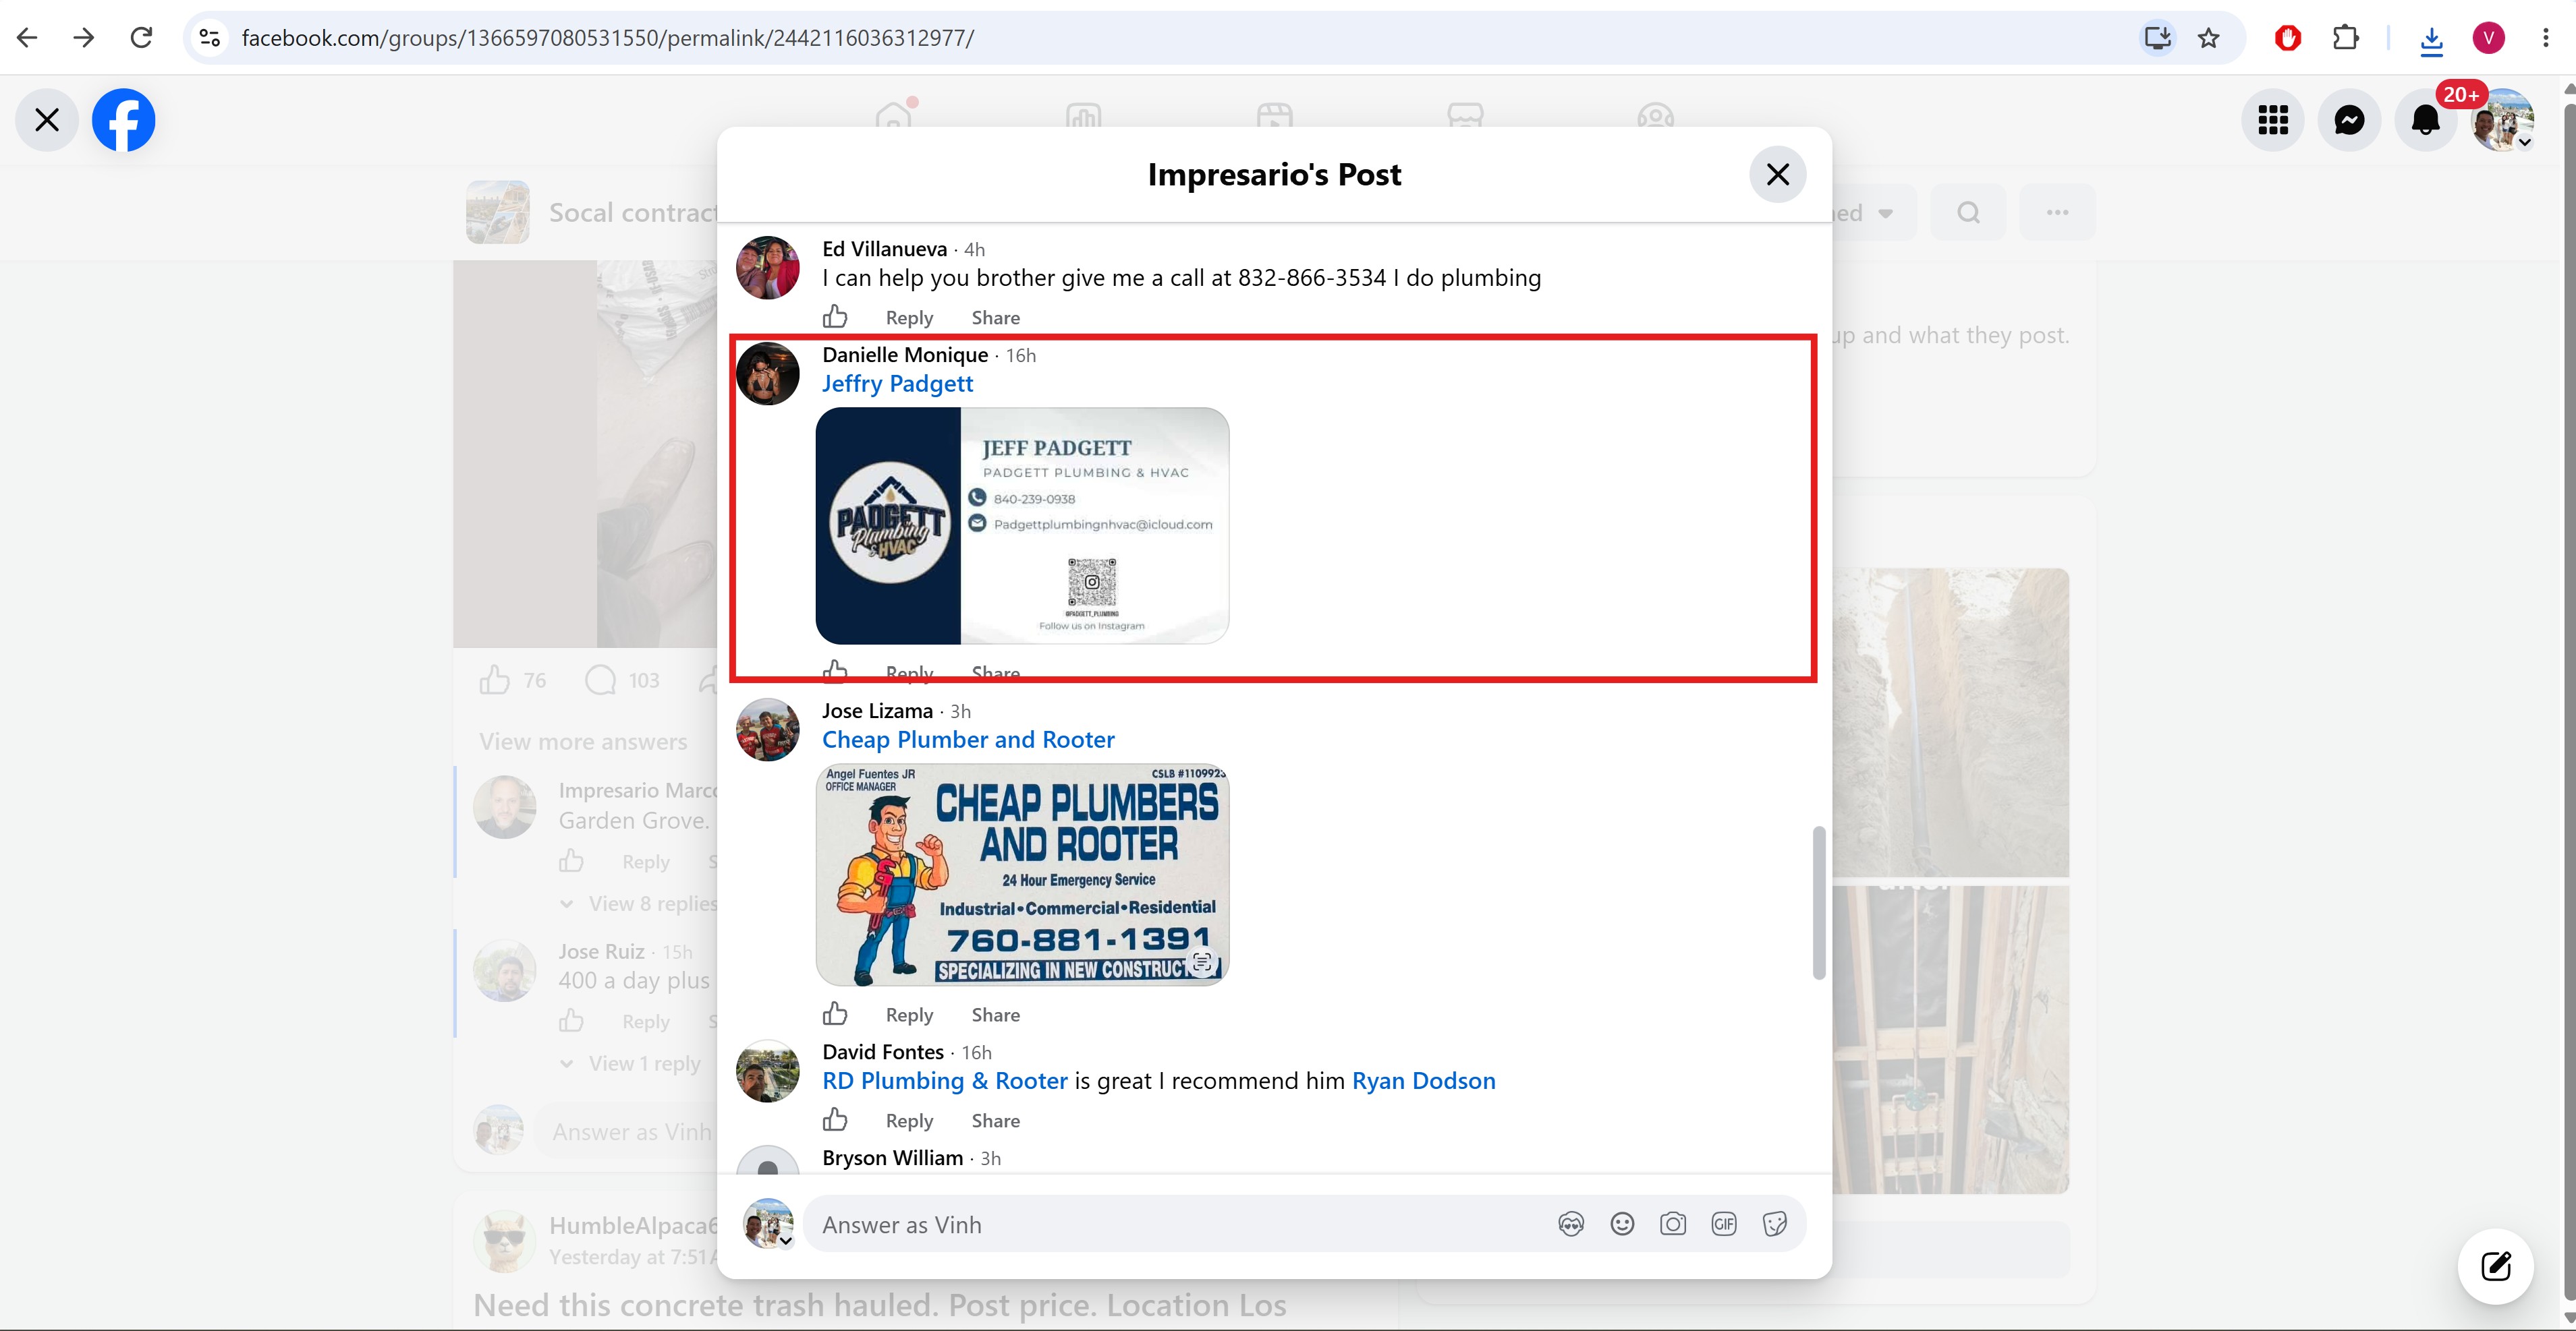Click the Facebook logo
Image resolution: width=2576 pixels, height=1331 pixels.
tap(124, 120)
